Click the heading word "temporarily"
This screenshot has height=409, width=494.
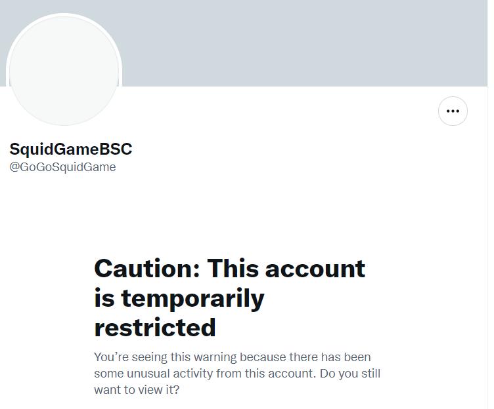tap(192, 298)
